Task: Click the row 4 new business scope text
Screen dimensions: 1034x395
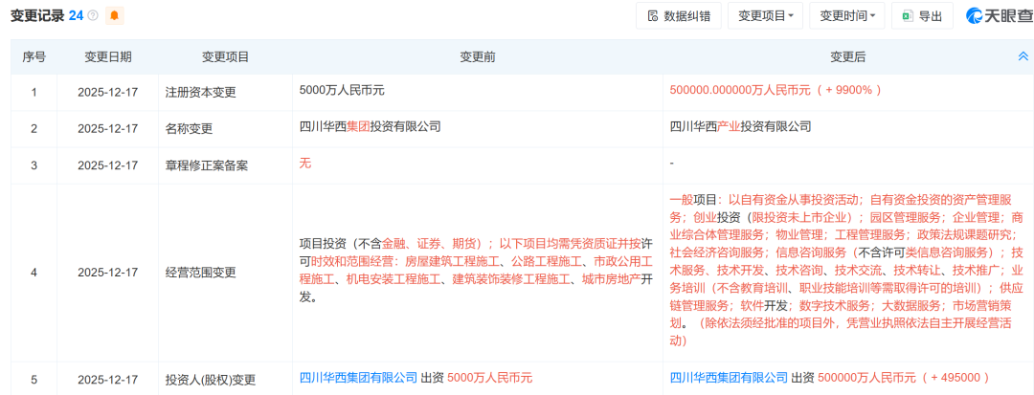Action: [846, 270]
